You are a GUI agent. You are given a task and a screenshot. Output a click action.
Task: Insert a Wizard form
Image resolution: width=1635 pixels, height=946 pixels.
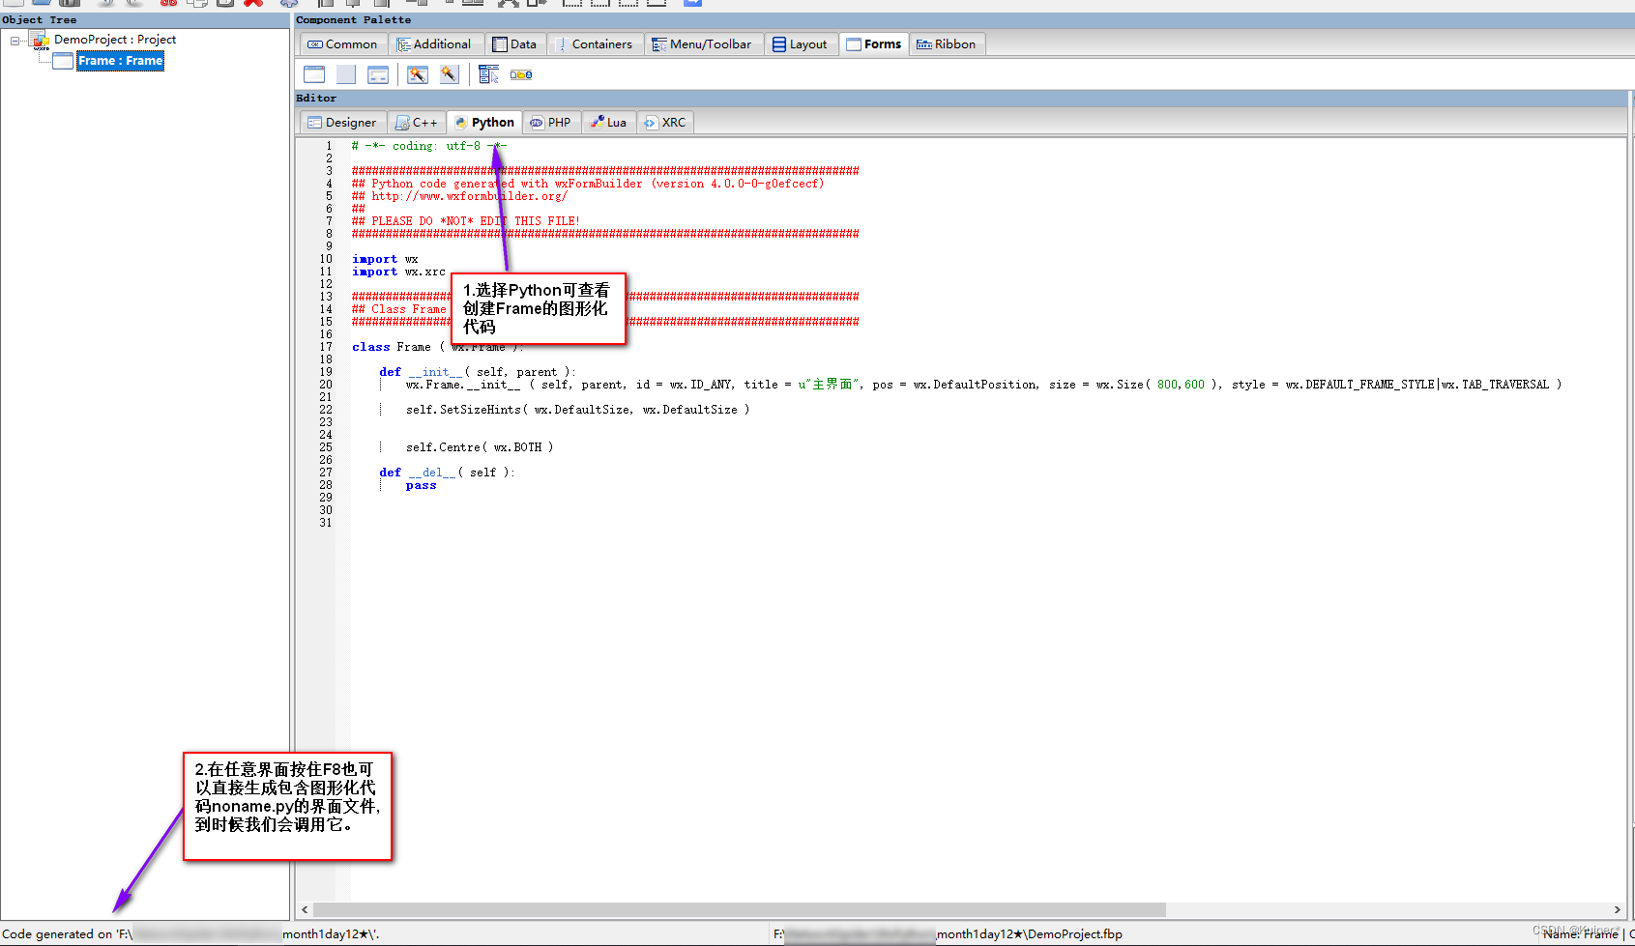click(x=418, y=74)
